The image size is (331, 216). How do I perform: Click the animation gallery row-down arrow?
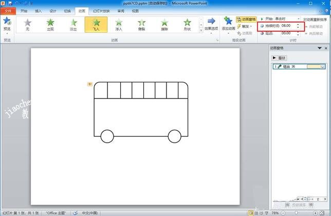tap(201, 25)
